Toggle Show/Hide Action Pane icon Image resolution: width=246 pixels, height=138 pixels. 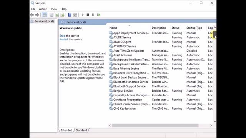(x=75, y=15)
